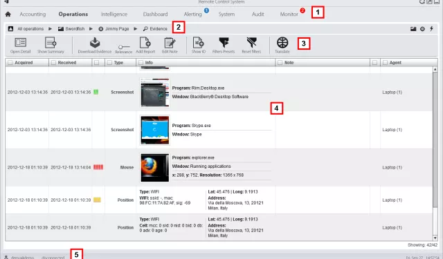
Task: Click the scrollbar up arrow
Action: pyautogui.click(x=435, y=69)
